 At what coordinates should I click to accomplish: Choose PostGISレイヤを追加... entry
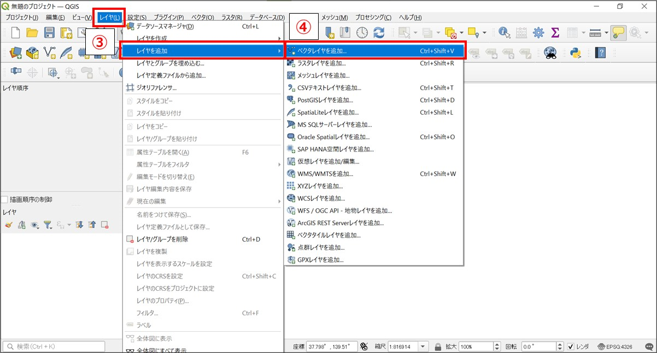pyautogui.click(x=374, y=100)
